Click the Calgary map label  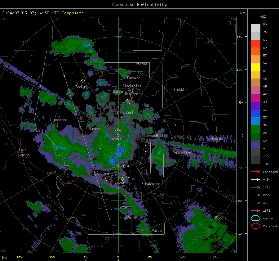[x=121, y=182]
